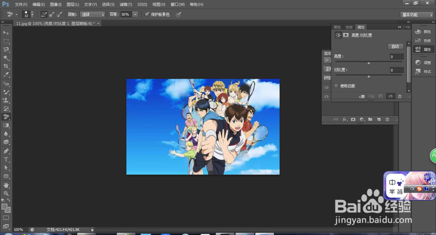Open the 图层(L) menu
The height and width of the screenshot is (235, 436).
(72, 4)
